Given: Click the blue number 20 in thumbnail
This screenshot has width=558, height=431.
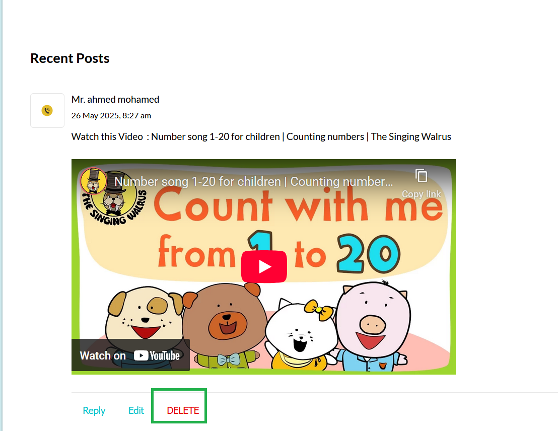Looking at the screenshot, I should pyautogui.click(x=369, y=253).
